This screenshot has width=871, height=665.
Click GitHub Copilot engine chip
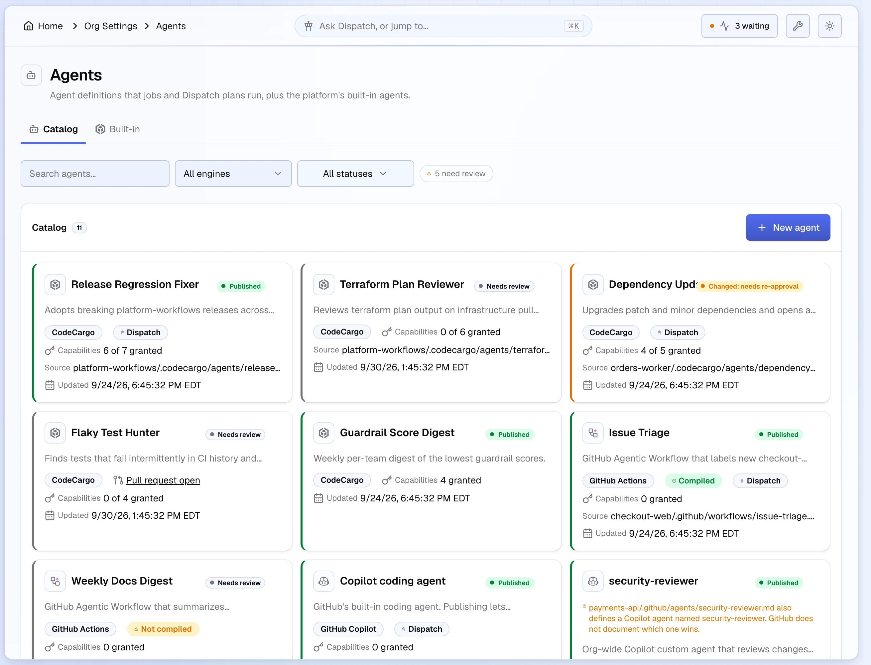click(348, 629)
